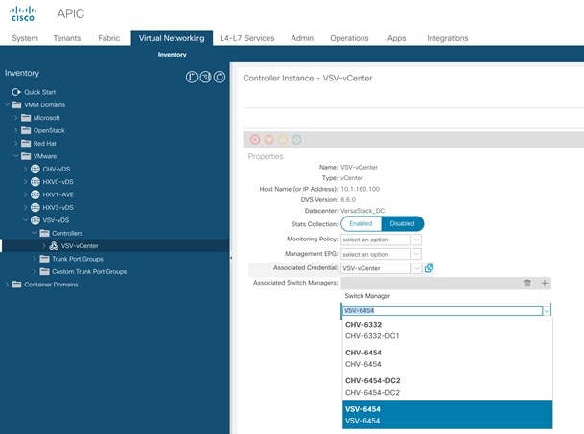Choose CHV-6332 from the switch manager list
This screenshot has height=434, width=584.
[x=447, y=331]
